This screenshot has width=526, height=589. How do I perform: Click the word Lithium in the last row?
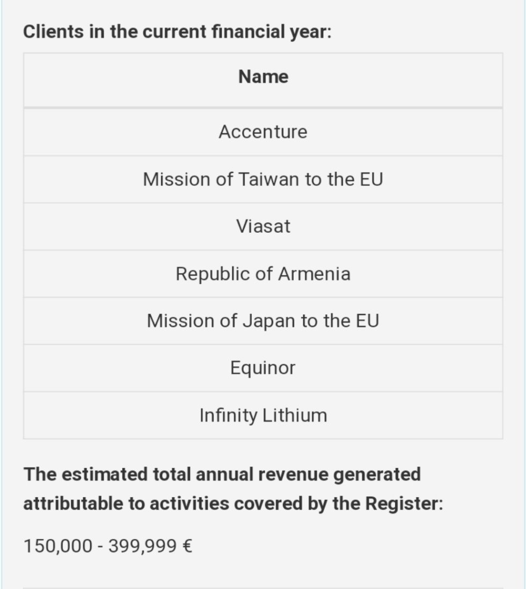coord(295,415)
